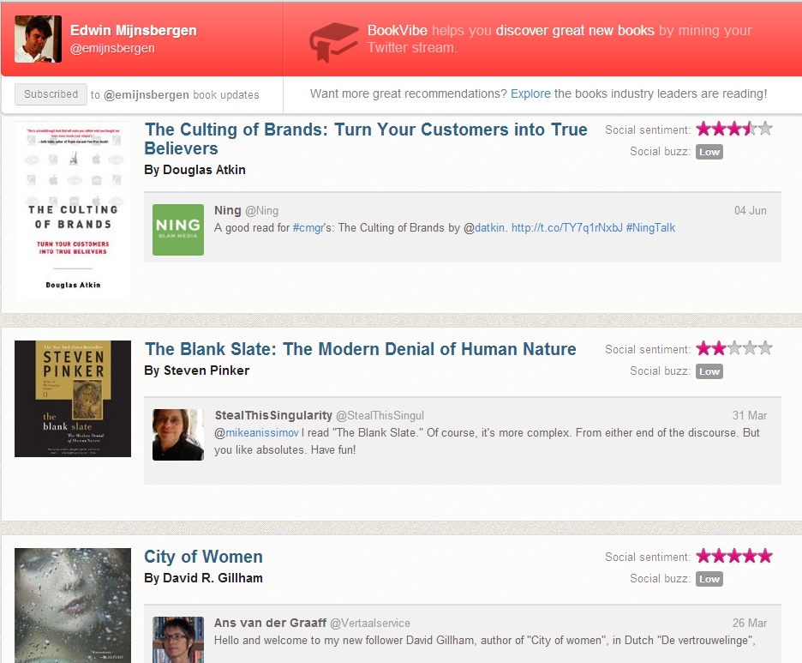Click the '26 Mar' tweet date

pyautogui.click(x=750, y=623)
